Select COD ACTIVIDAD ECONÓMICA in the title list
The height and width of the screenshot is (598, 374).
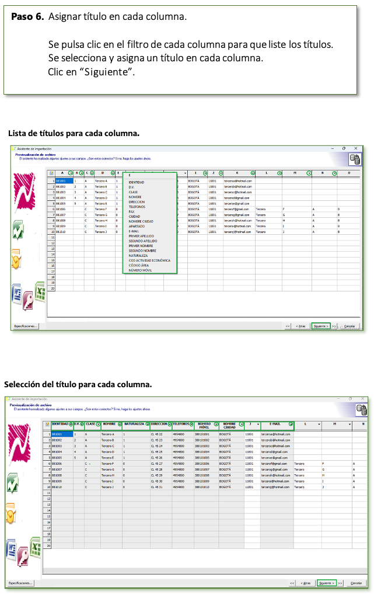(x=149, y=260)
